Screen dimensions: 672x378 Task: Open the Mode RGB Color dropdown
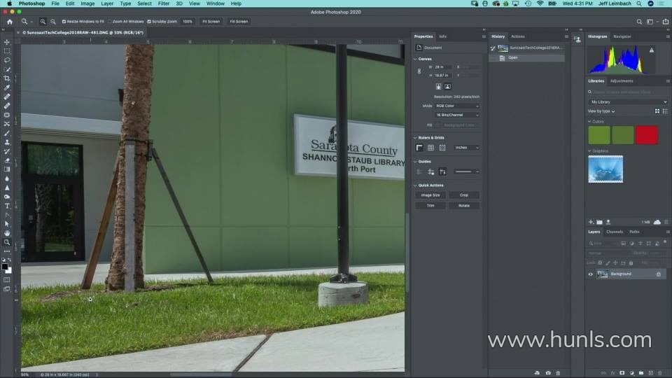457,106
